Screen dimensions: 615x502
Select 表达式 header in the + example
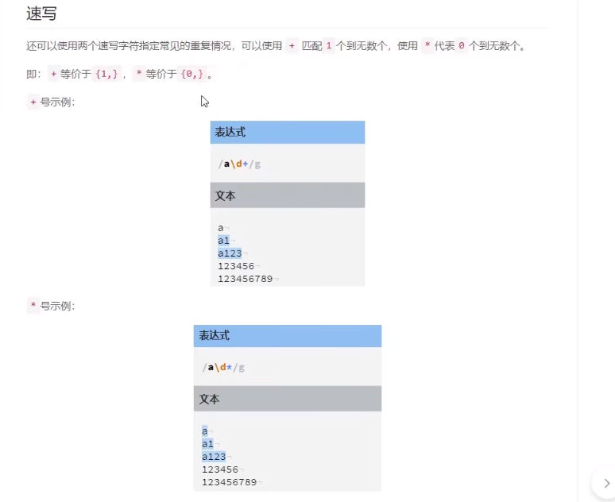coord(230,132)
